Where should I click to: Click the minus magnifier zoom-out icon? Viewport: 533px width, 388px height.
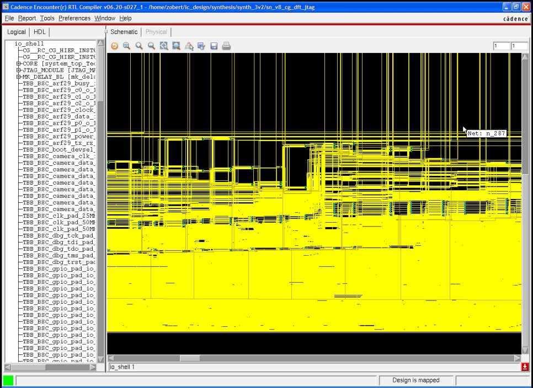[151, 46]
